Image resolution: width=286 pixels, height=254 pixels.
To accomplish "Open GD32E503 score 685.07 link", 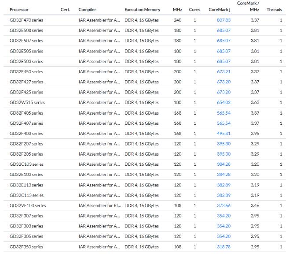I will [x=224, y=61].
